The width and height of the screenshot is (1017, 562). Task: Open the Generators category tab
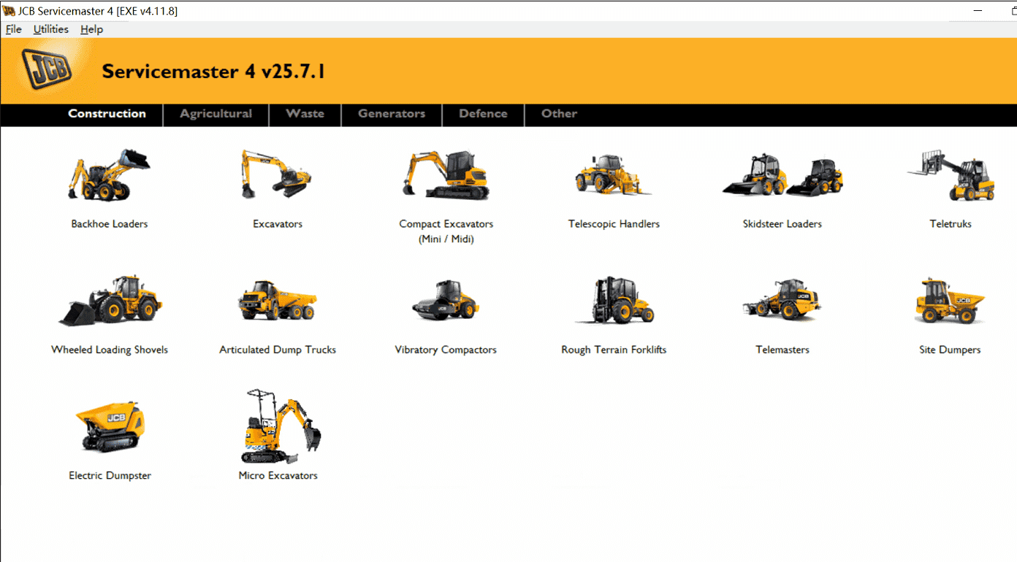click(x=391, y=115)
